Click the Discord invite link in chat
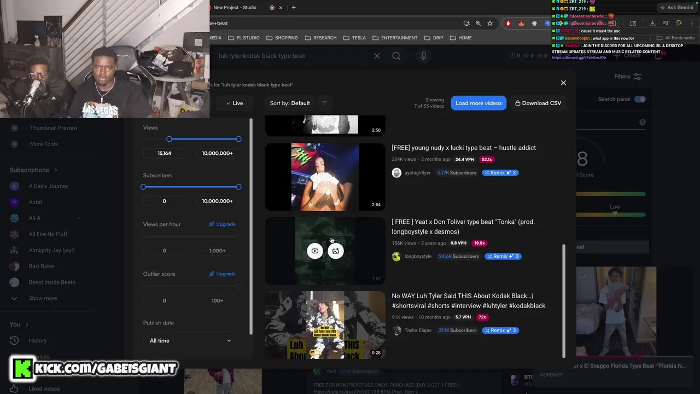 pyautogui.click(x=579, y=57)
